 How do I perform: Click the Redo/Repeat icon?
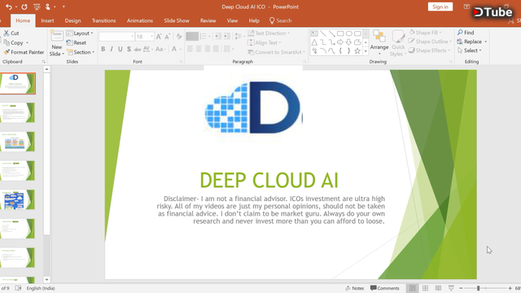(24, 7)
